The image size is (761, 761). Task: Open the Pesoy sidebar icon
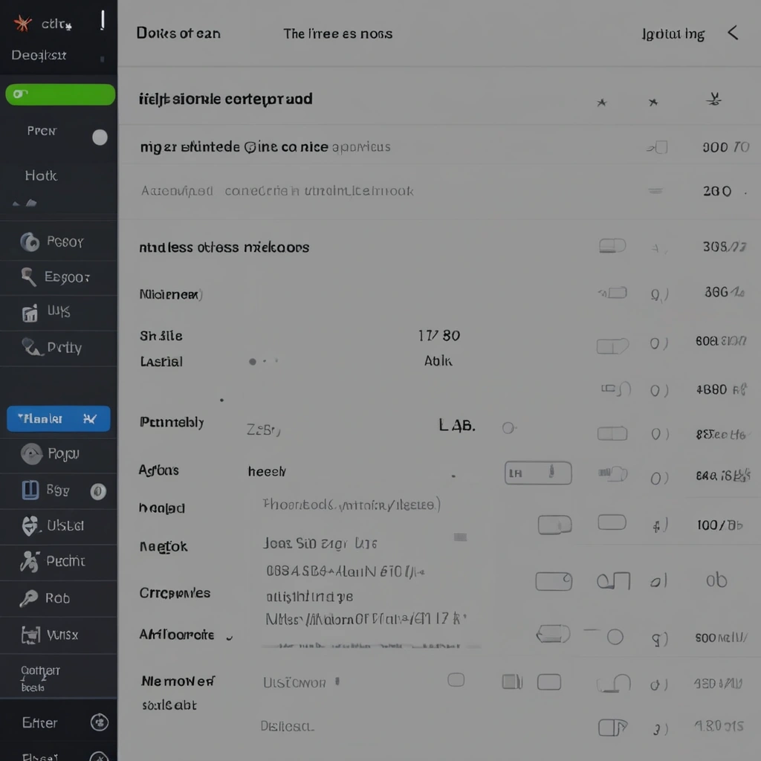[30, 242]
